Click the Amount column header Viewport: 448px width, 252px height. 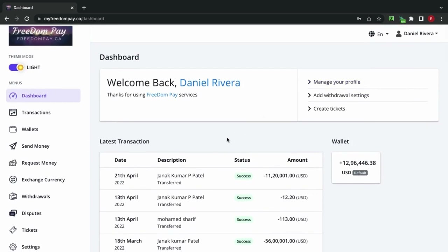pyautogui.click(x=297, y=160)
